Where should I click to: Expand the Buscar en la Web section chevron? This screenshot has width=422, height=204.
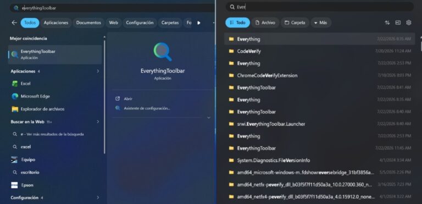point(98,122)
